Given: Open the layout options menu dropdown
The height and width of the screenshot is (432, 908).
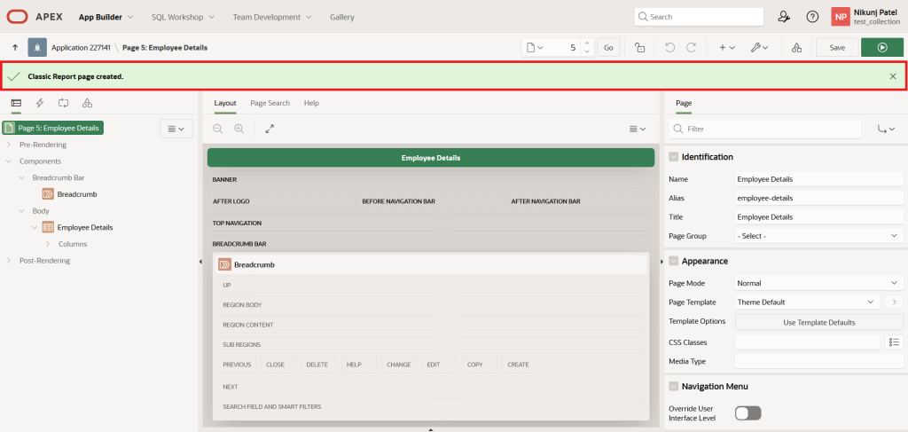Looking at the screenshot, I should [638, 130].
